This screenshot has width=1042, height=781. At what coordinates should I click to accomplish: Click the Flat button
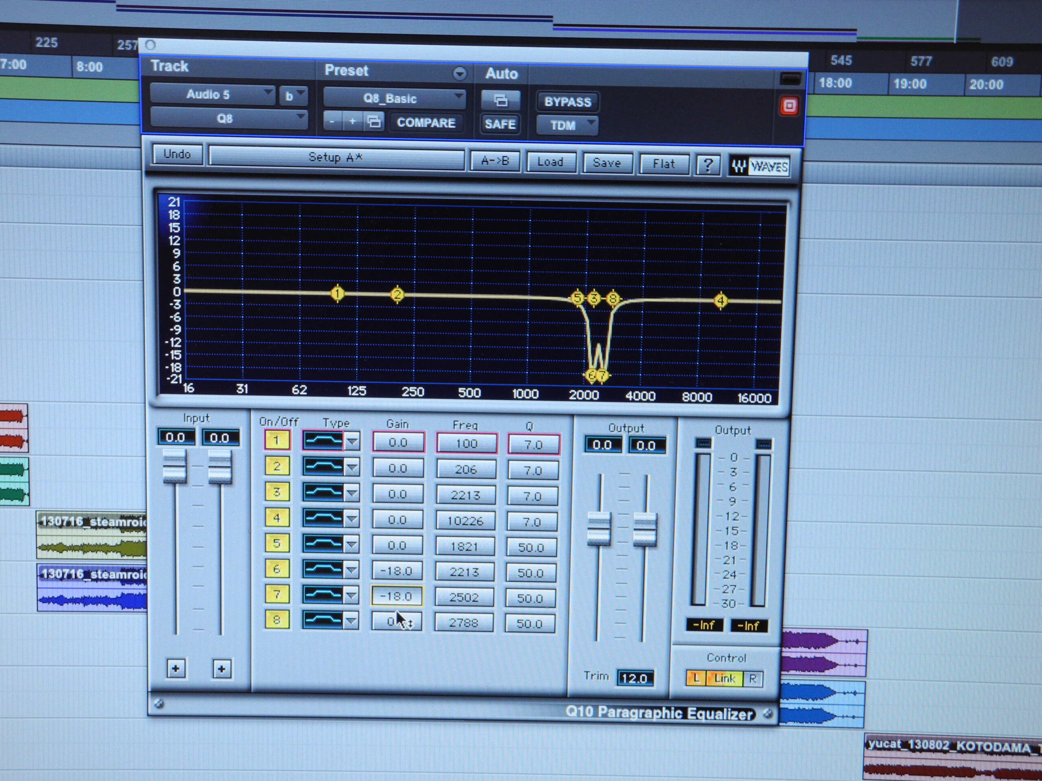664,164
